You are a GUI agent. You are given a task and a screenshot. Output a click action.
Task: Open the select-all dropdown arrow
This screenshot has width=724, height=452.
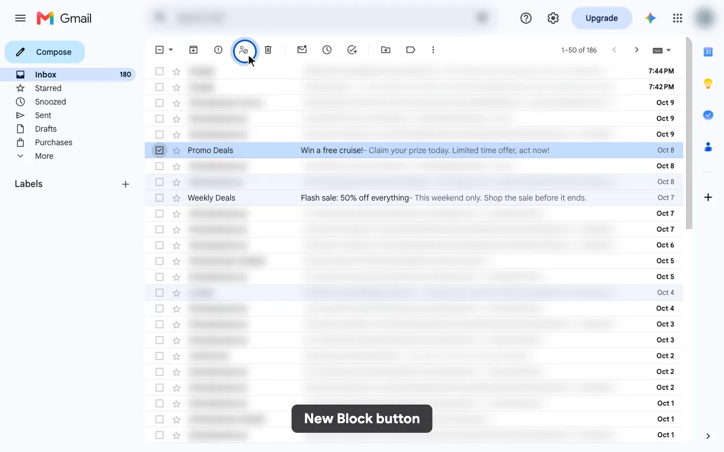(x=171, y=50)
